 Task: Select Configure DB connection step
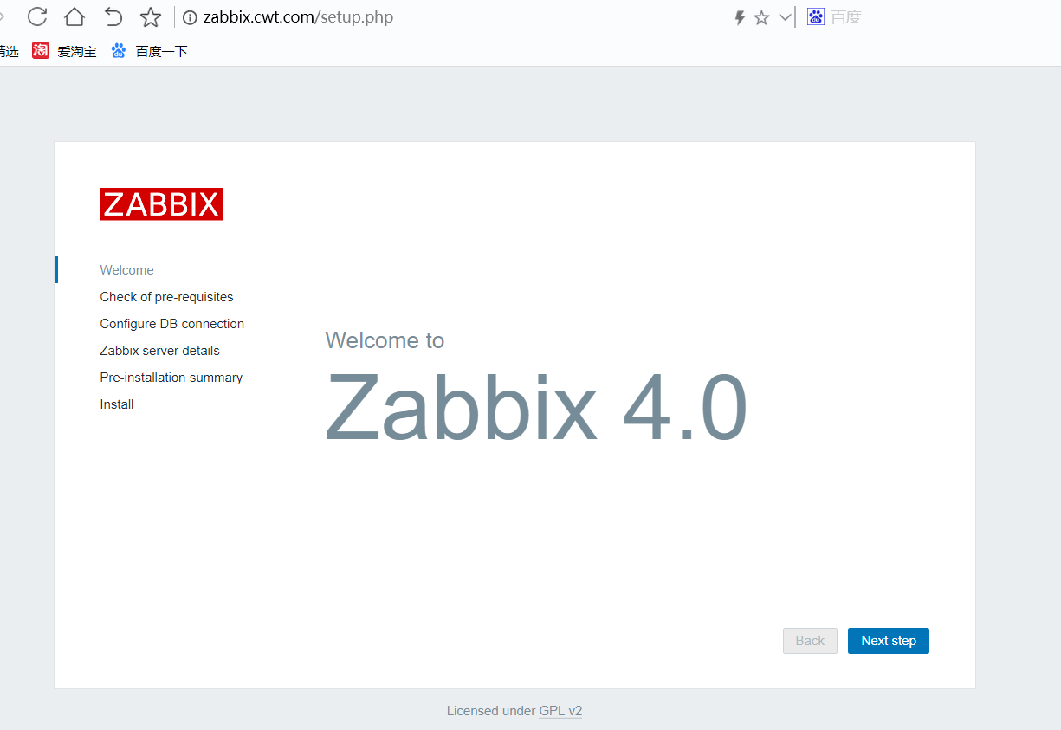(171, 324)
